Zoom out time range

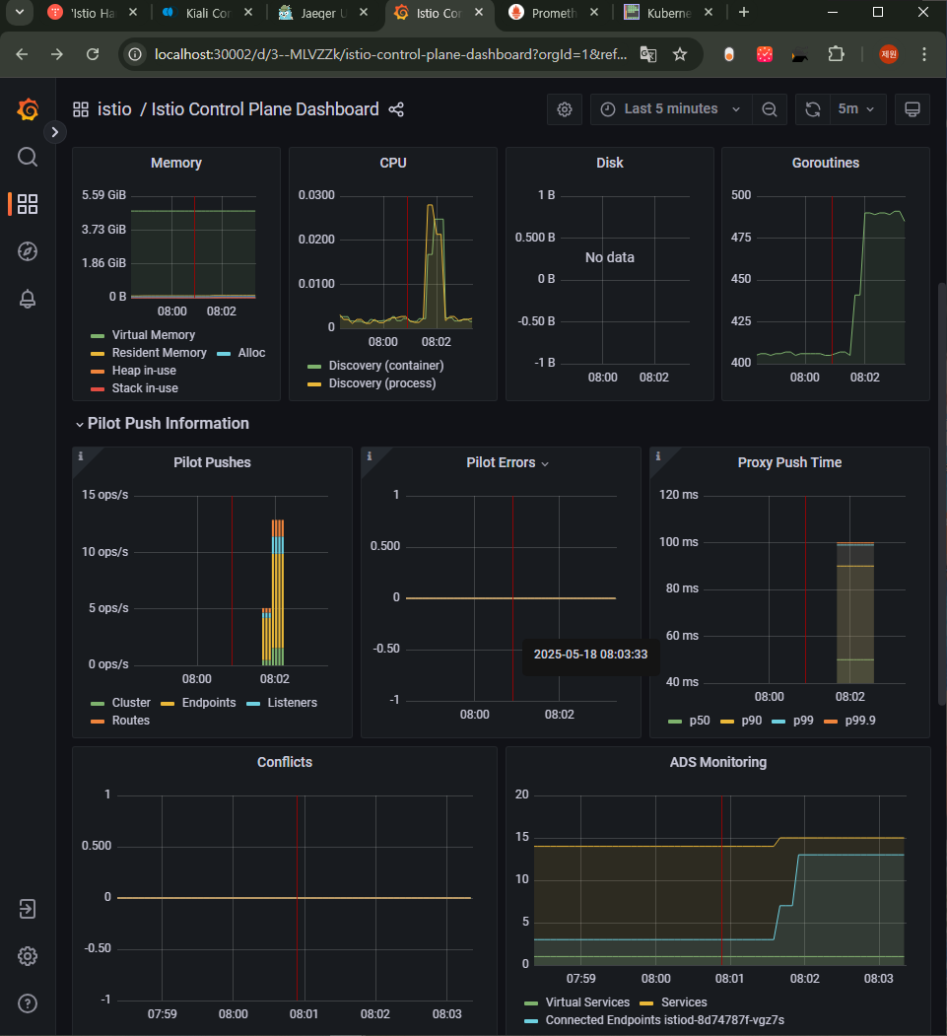770,109
